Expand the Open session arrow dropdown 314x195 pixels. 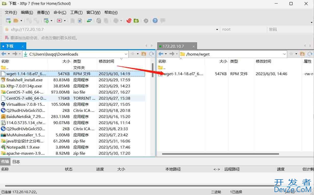[x=21, y=21]
